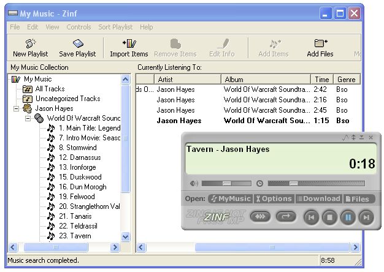Click tree scrollbar down arrow
Screen dimensions: 384x272
(x=126, y=237)
